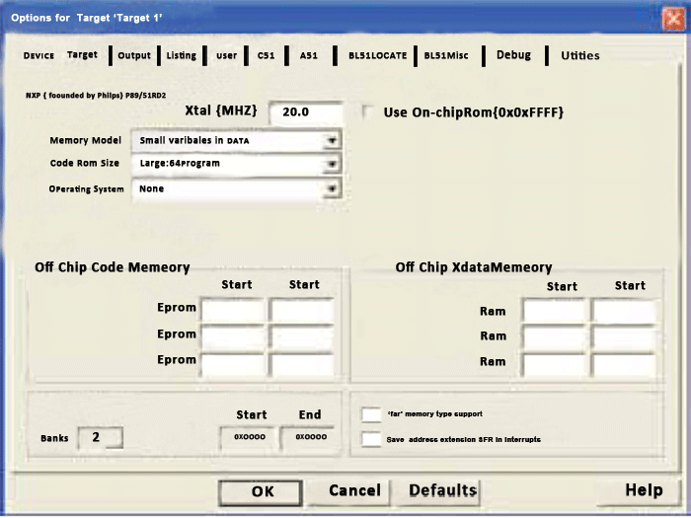This screenshot has height=518, width=691.
Task: Click the Defaults button
Action: tap(442, 490)
